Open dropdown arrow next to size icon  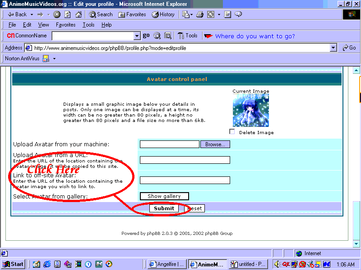pyautogui.click(x=219, y=14)
